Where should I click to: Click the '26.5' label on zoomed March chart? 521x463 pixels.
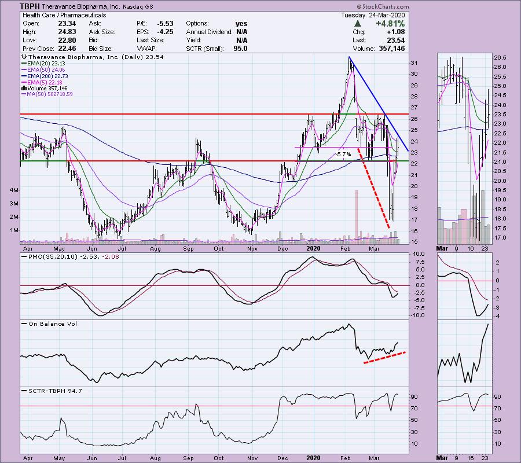click(500, 57)
